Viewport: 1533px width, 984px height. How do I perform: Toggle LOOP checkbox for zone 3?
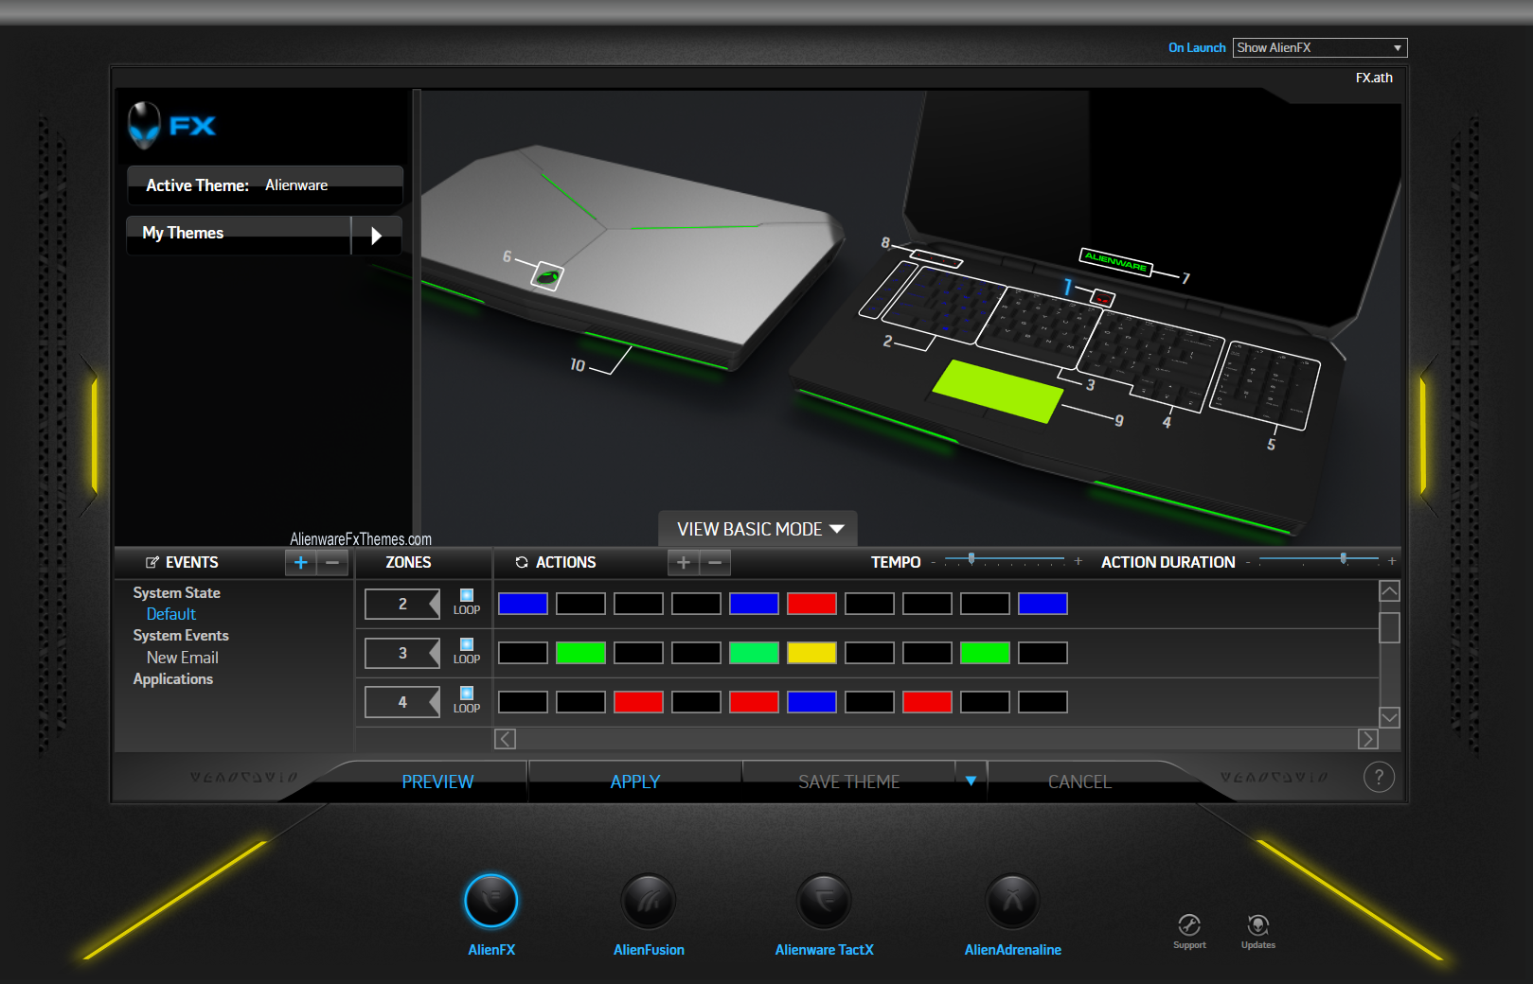coord(467,644)
